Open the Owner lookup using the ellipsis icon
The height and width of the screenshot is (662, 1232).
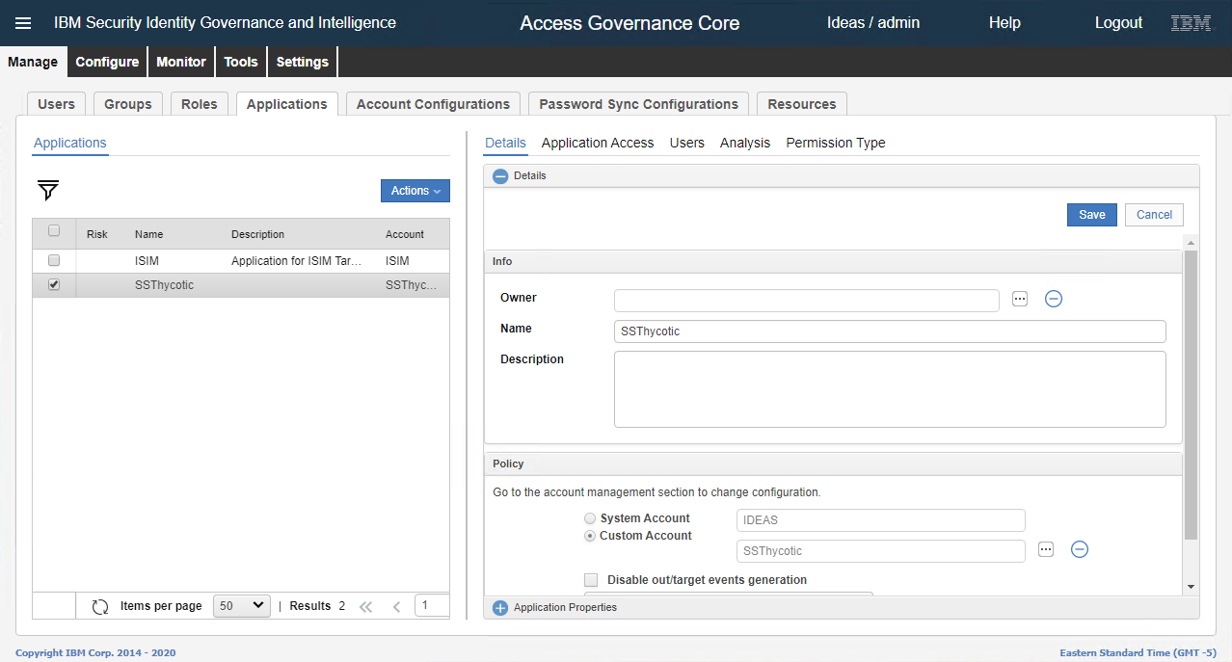click(1019, 299)
